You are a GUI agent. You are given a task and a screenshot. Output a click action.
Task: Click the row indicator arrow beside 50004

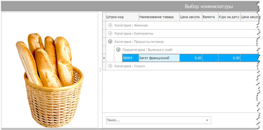tap(104, 58)
